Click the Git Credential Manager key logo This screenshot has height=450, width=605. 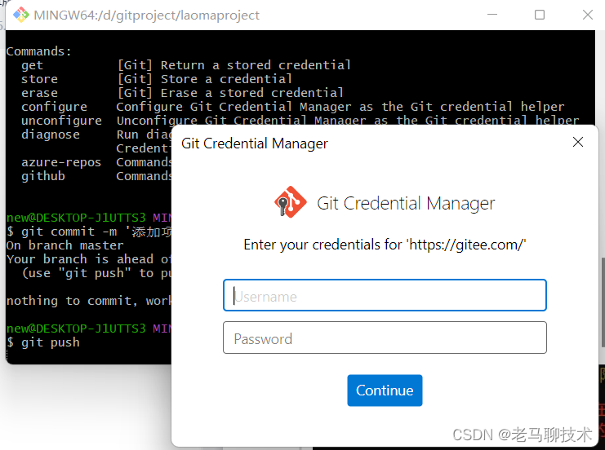[x=290, y=202]
